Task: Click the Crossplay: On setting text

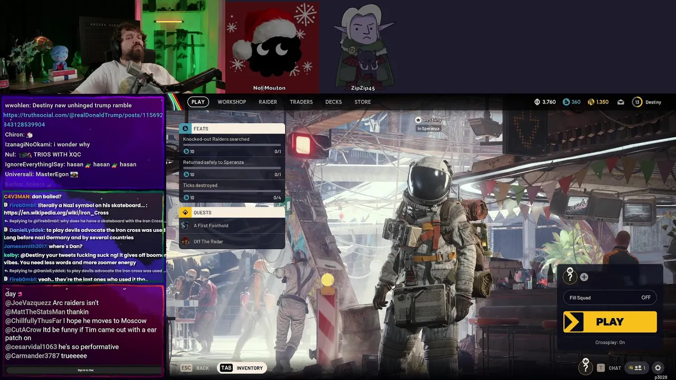Action: pyautogui.click(x=610, y=343)
